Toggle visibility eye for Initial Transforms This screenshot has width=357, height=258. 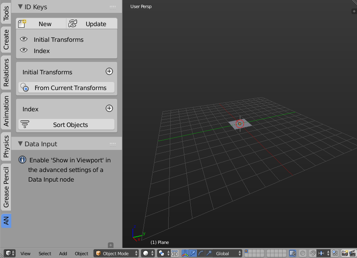pyautogui.click(x=24, y=39)
